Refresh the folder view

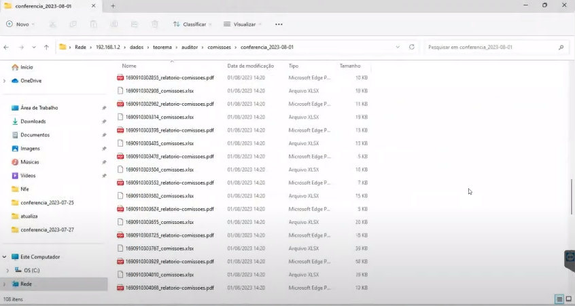pos(412,47)
